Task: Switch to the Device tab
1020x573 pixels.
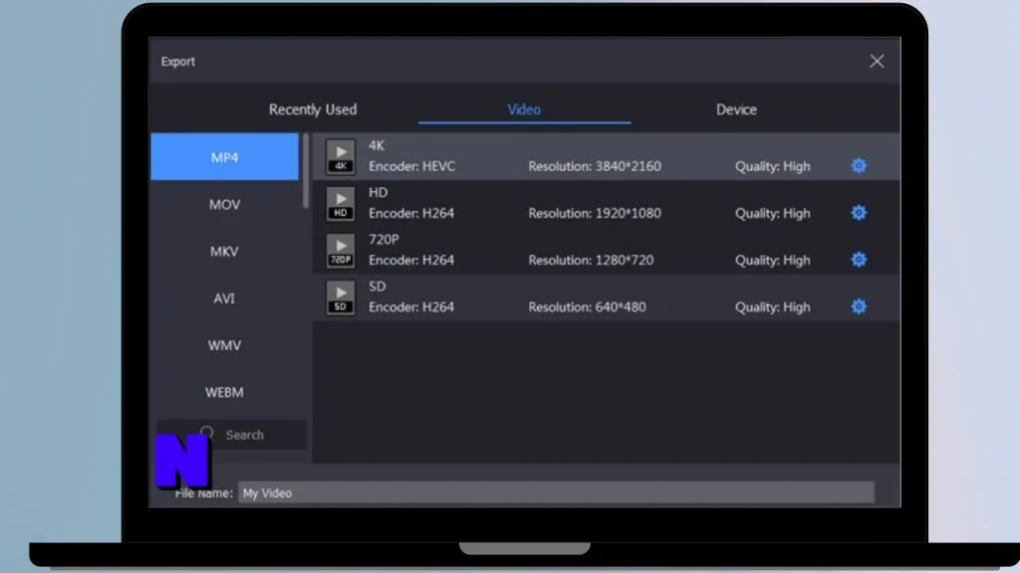Action: point(736,109)
